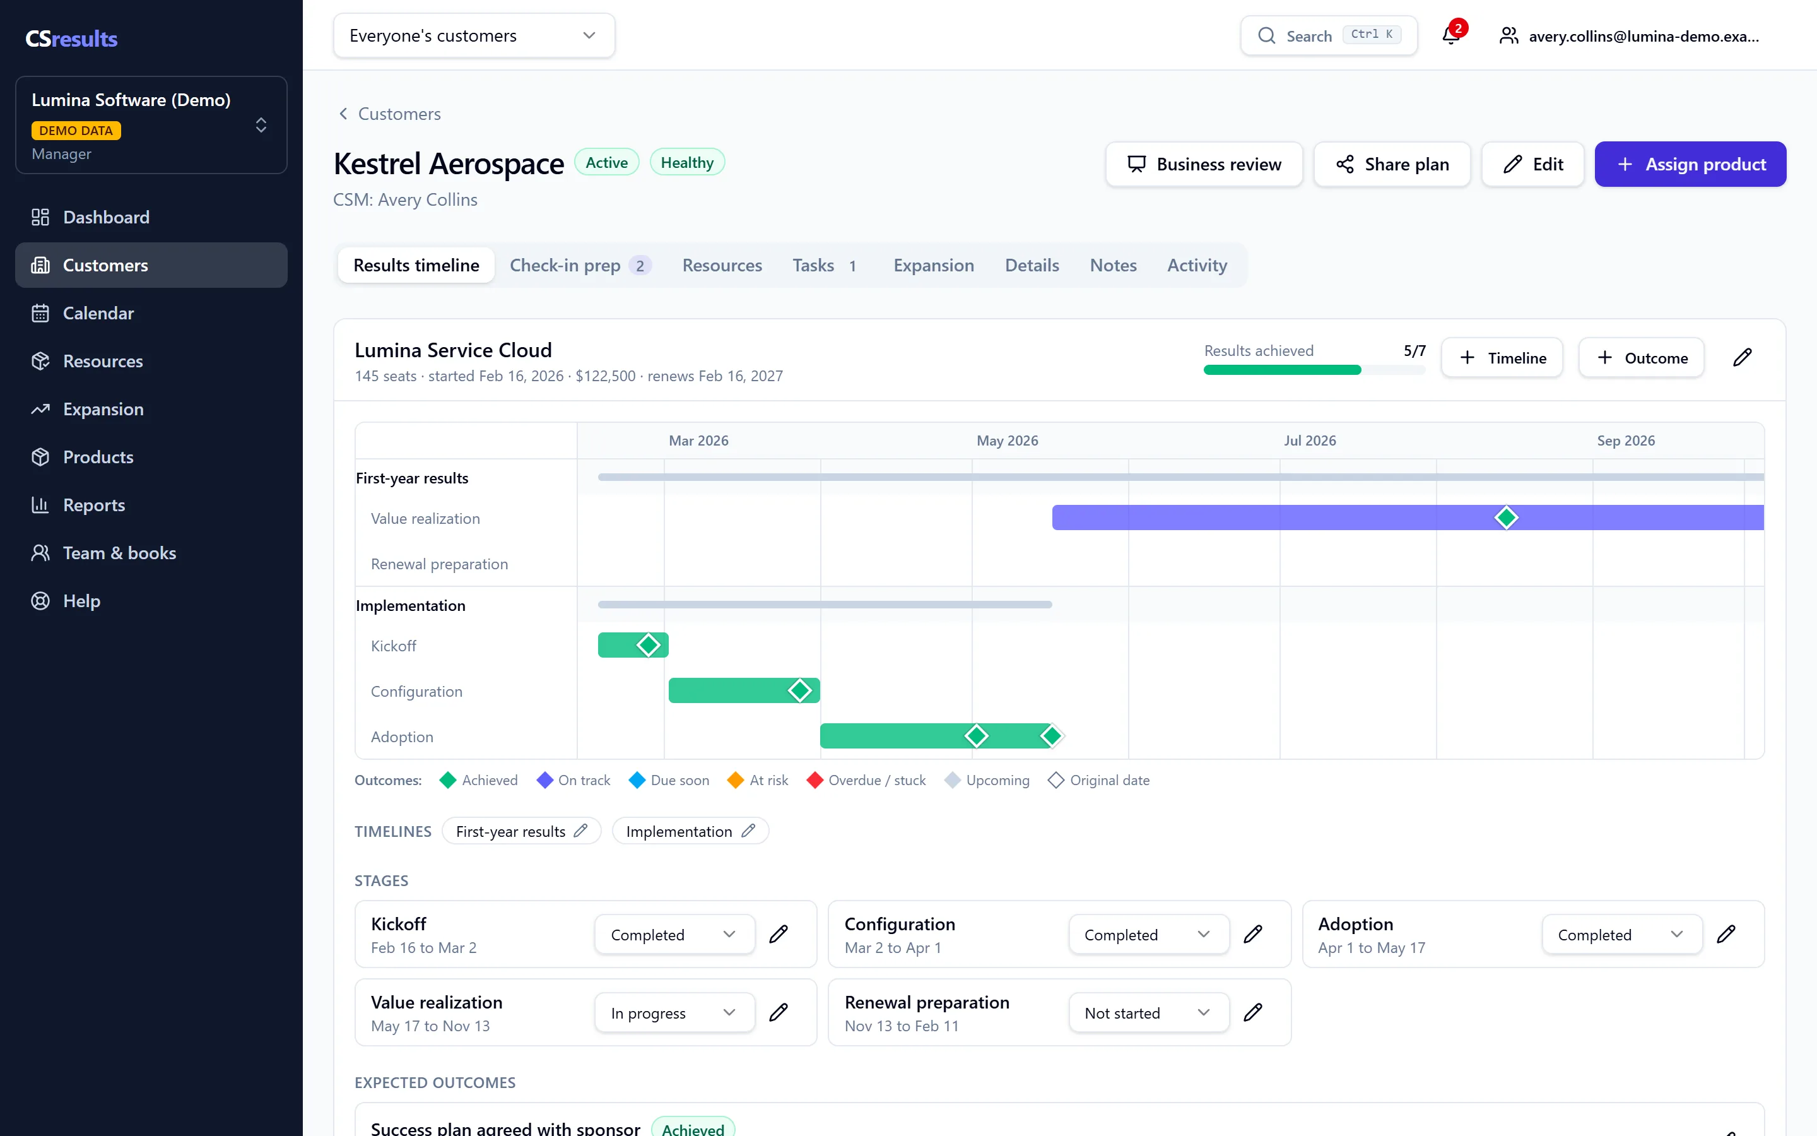
Task: Open Team & books in the sidebar
Action: pyautogui.click(x=151, y=553)
